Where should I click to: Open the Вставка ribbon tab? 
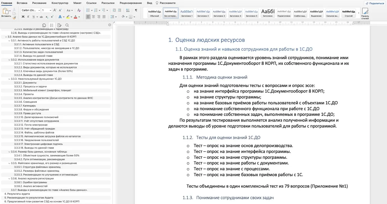pyautogui.click(x=22, y=3)
